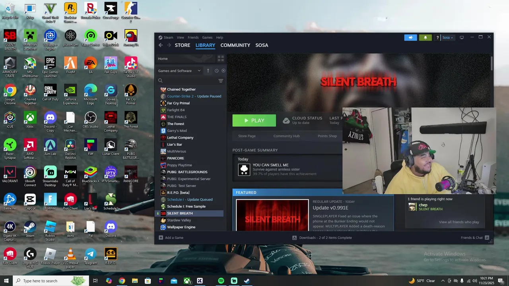Click Steam page vertical scrollbar
The height and width of the screenshot is (286, 509).
click(x=492, y=64)
